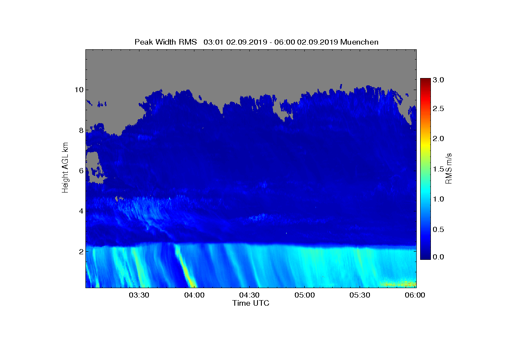Click the 'RMS m/s' colorbar label
Screen dimensions: 515x343
tap(449, 168)
